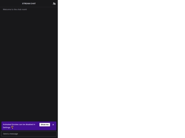The image size is (185, 138).
Task: Place cursor in chat message box
Action: tap(29, 134)
